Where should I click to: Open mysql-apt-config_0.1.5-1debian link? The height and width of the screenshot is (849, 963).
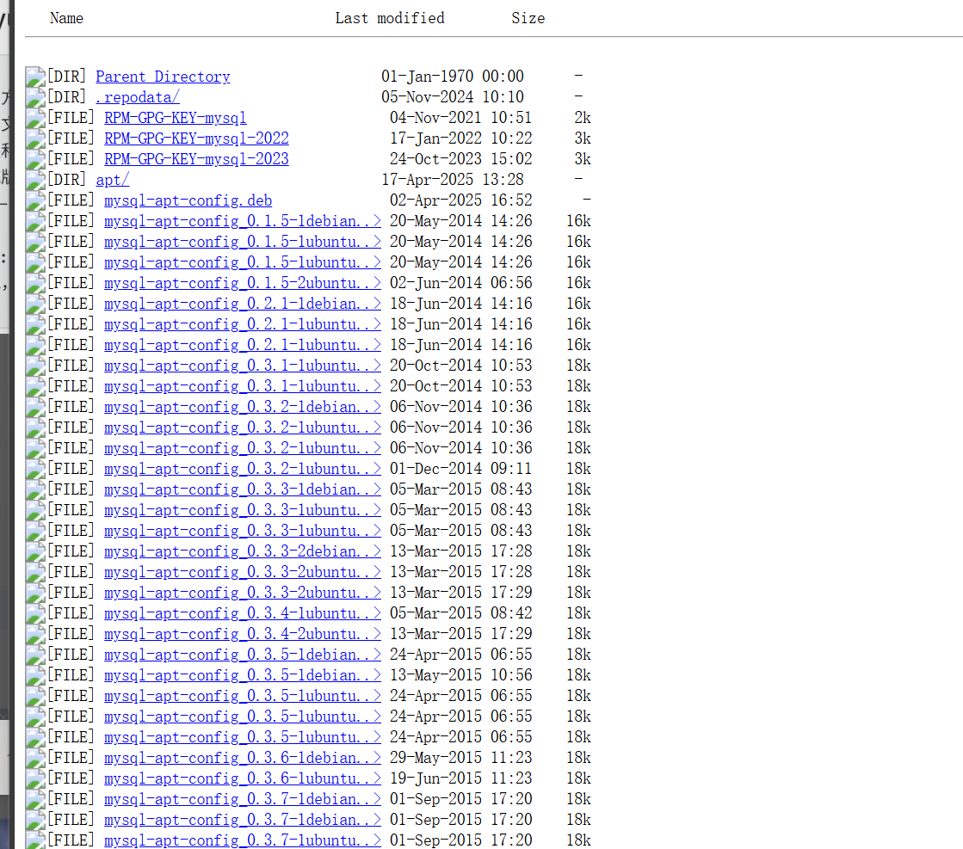pyautogui.click(x=243, y=221)
